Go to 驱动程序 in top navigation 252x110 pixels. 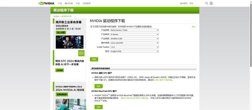(x=184, y=3)
